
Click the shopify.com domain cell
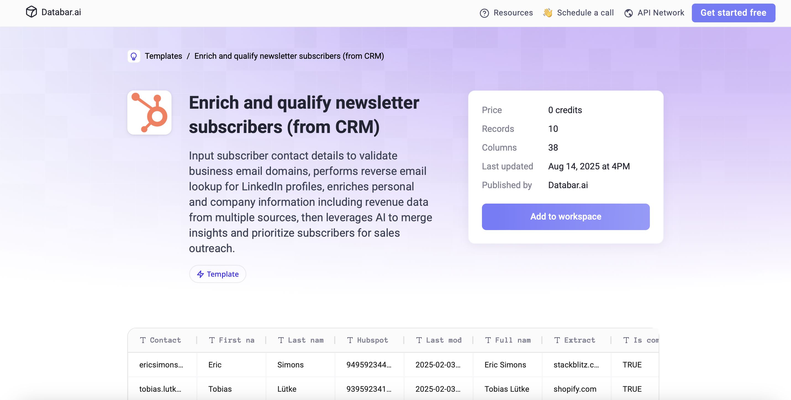pyautogui.click(x=577, y=389)
